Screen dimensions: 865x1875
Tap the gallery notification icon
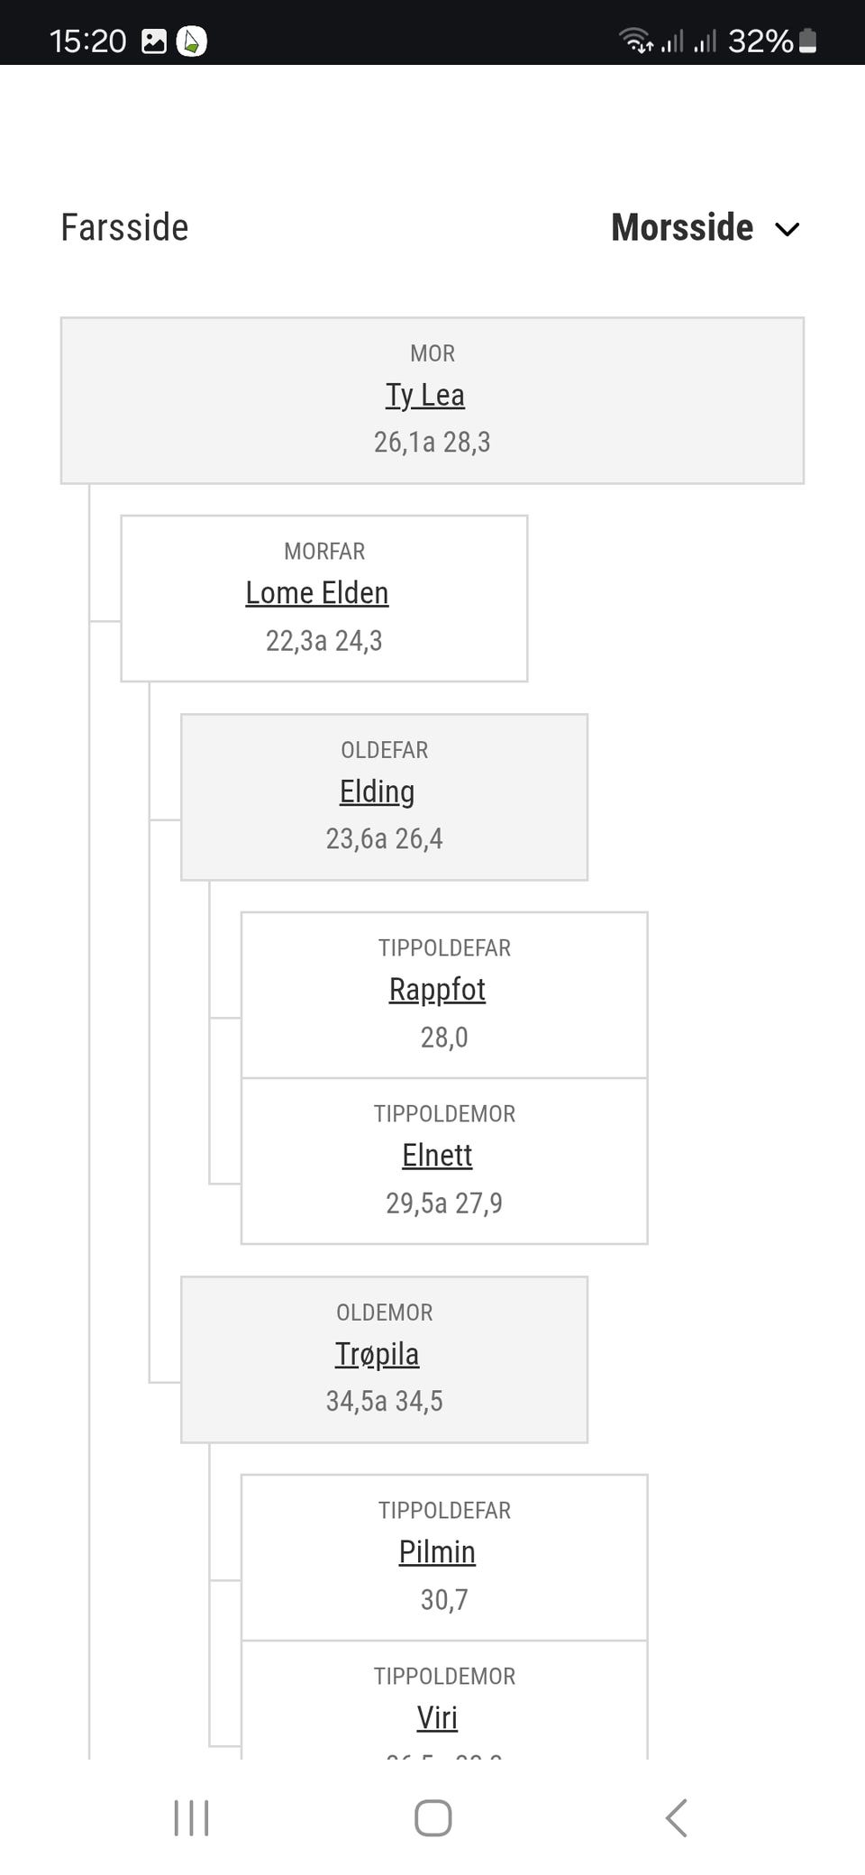154,41
